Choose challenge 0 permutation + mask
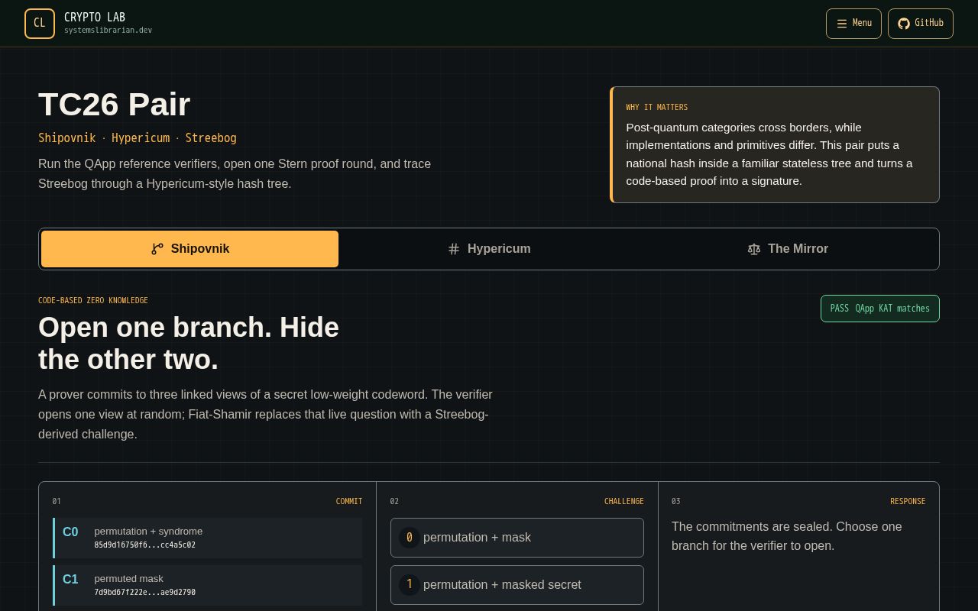The width and height of the screenshot is (978, 611). click(517, 538)
